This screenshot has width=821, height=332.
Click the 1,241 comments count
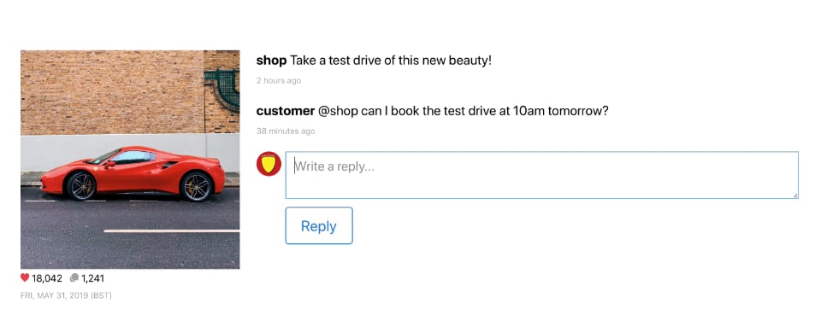92,278
